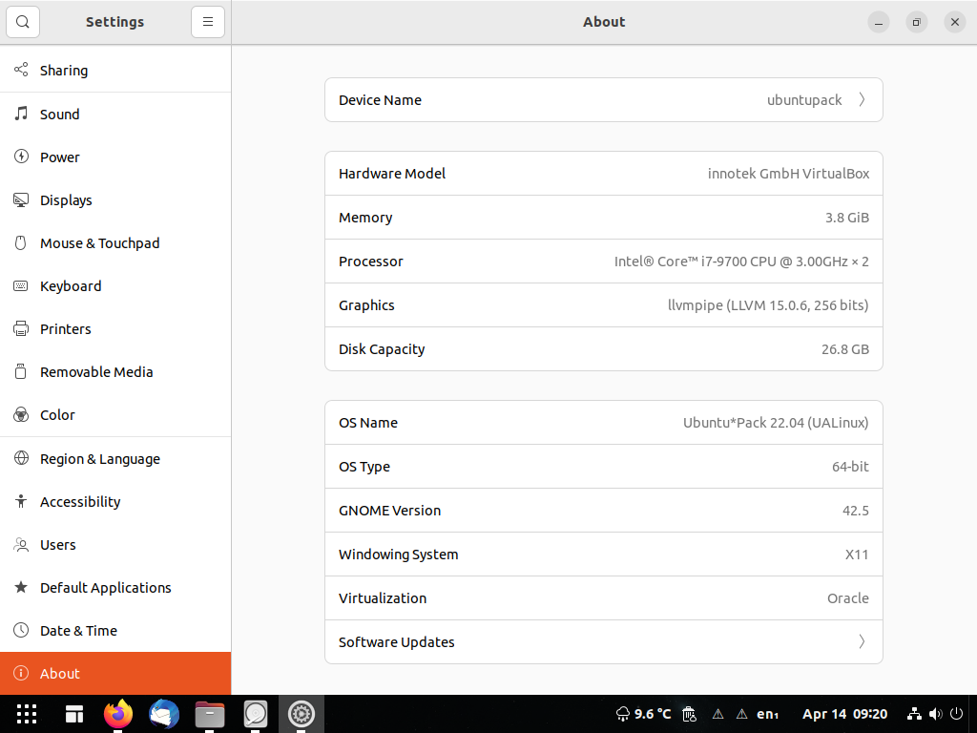Click the "Settings" sidebar header title
Viewport: 977px width, 733px height.
click(x=114, y=22)
